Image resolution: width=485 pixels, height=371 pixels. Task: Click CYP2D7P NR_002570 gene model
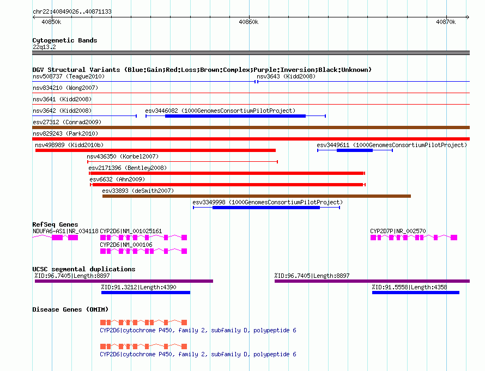[414, 238]
